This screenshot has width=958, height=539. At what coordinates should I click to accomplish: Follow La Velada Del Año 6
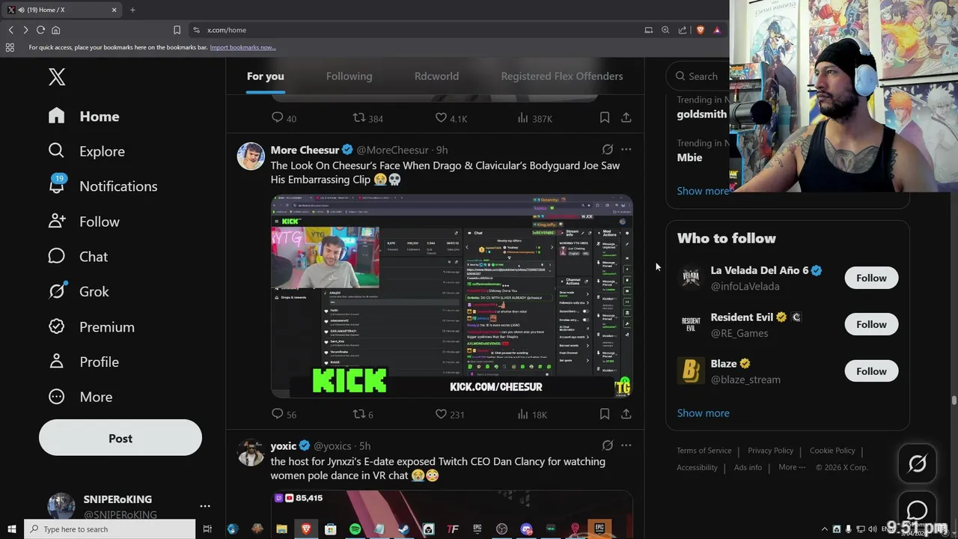point(871,278)
